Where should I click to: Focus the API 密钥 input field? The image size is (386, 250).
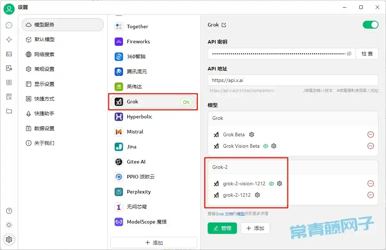click(282, 54)
